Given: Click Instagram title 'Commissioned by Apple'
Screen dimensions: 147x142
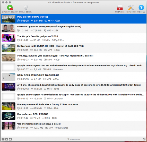Looking at the screenshot, I should [81, 95].
